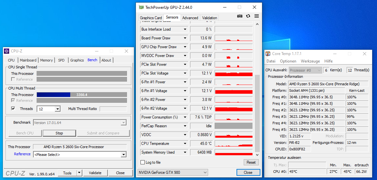
Task: Click the blue Reference link in CPU-Z
Action: pyautogui.click(x=22, y=154)
